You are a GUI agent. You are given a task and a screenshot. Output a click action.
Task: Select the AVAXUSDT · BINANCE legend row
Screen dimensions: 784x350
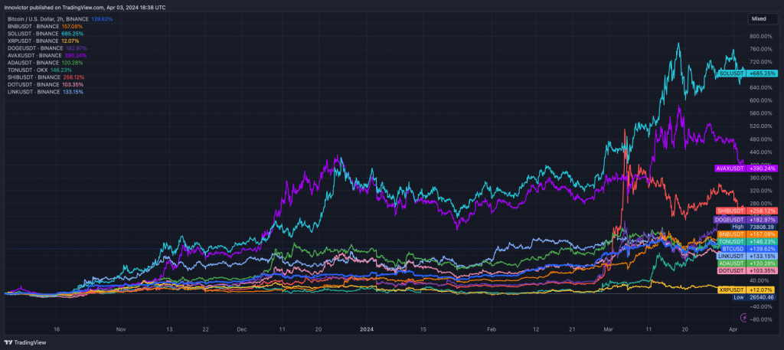point(48,55)
